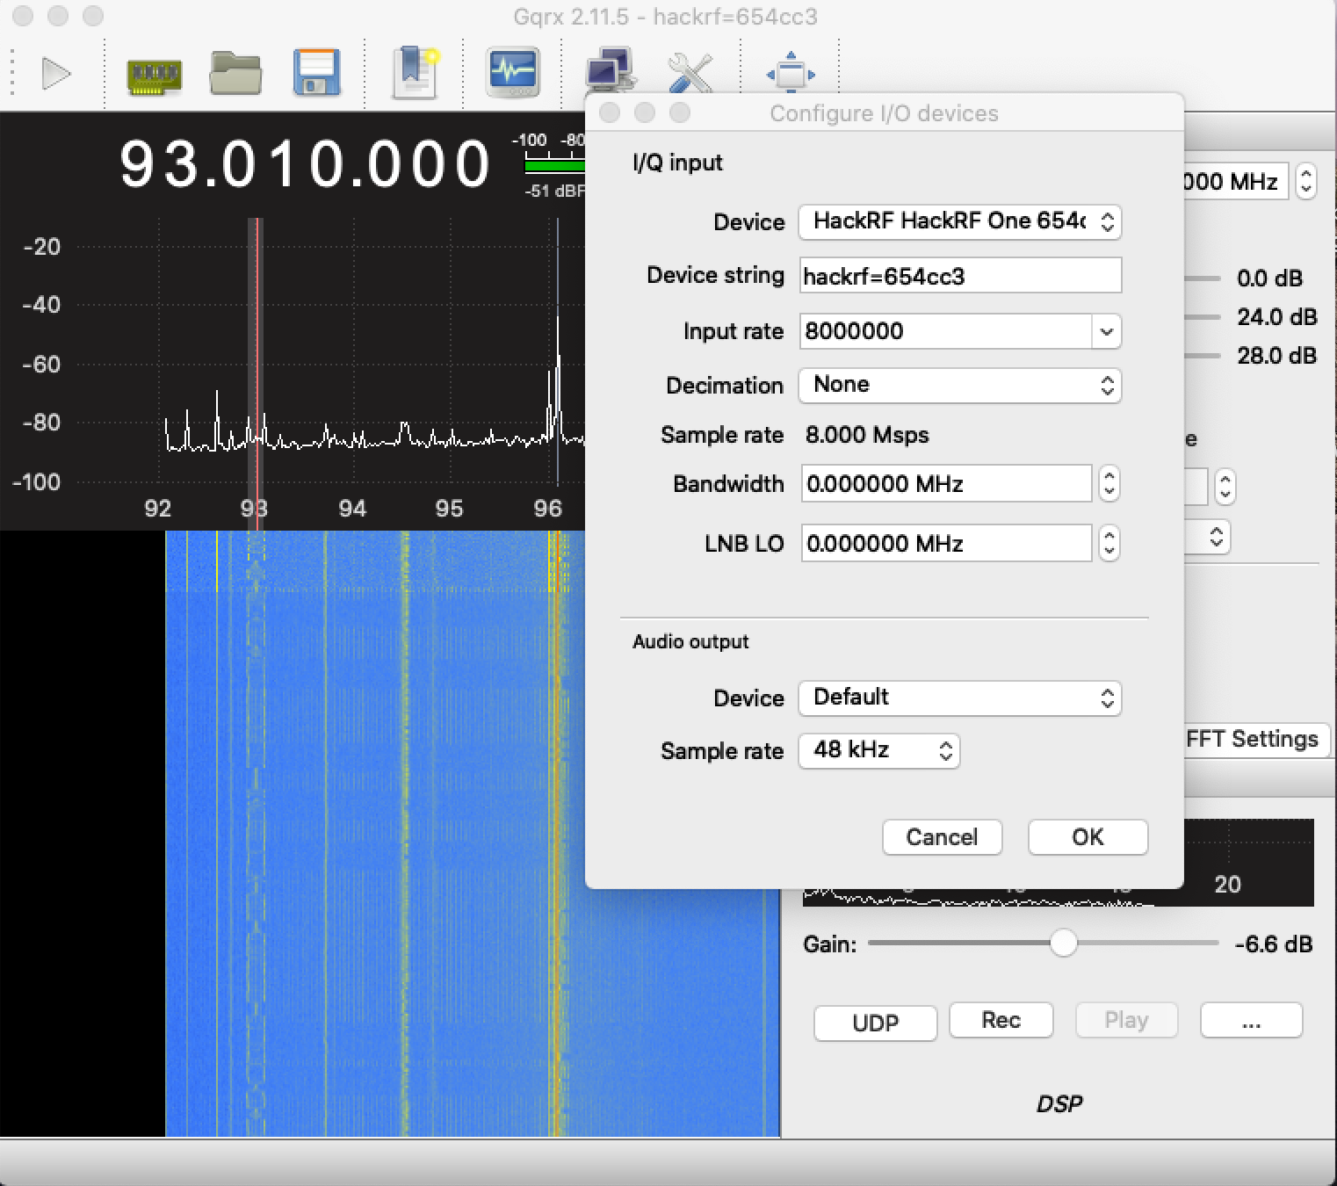Click the networked computers remote control icon
1337x1186 pixels.
(611, 69)
